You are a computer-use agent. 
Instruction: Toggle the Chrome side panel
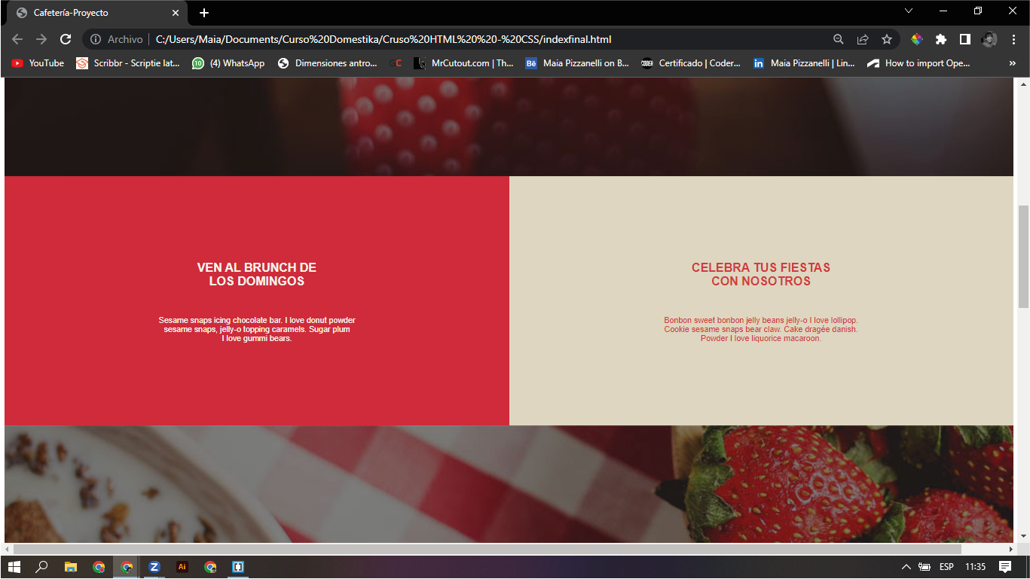pos(964,39)
